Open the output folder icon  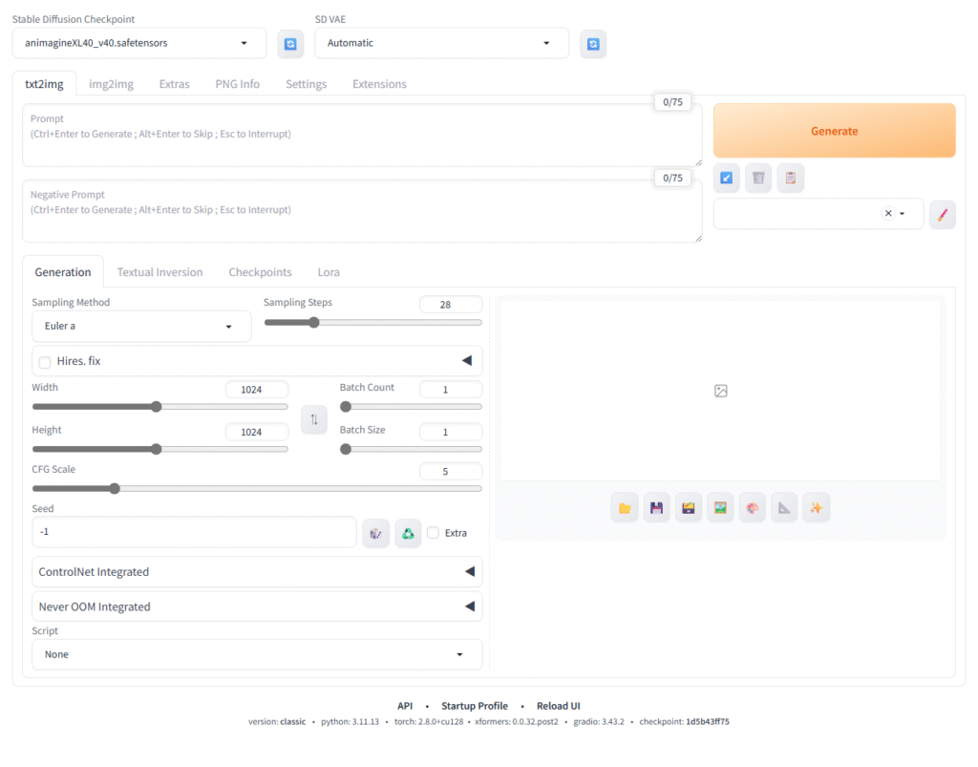point(625,508)
